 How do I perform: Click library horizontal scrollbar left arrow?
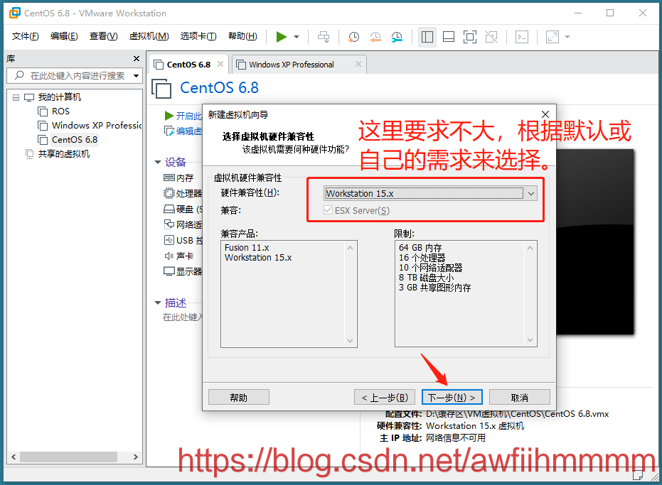point(14,457)
